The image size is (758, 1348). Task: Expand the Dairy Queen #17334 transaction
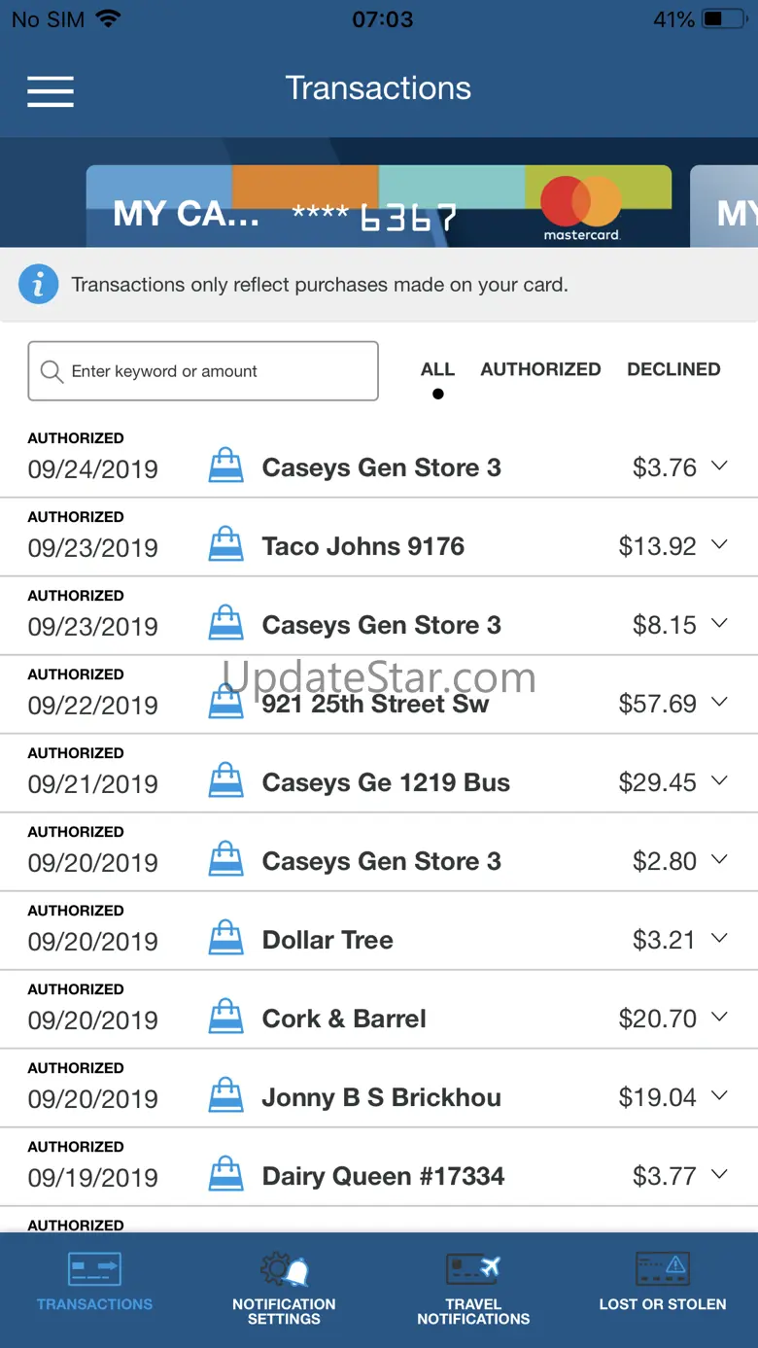point(719,1174)
